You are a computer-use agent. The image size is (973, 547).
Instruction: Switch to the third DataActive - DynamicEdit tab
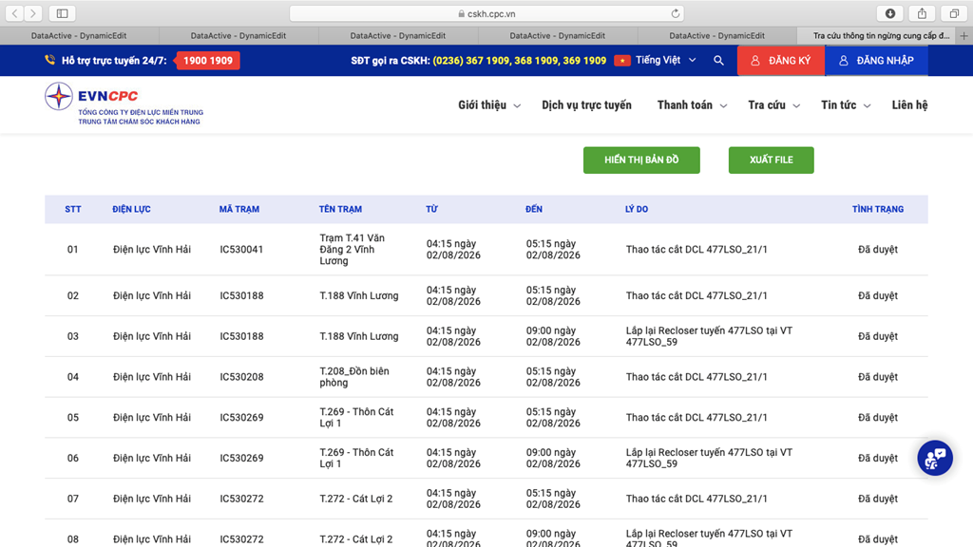[x=398, y=36]
